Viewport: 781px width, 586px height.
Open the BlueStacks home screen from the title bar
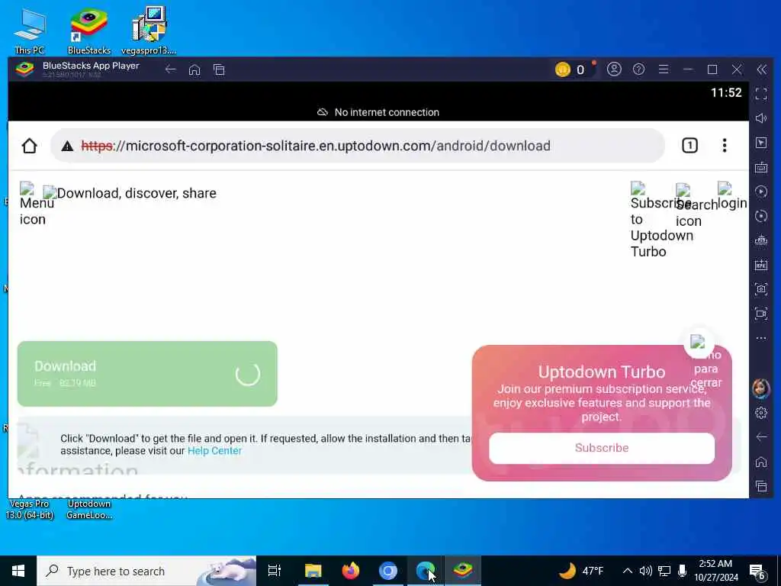click(x=194, y=69)
